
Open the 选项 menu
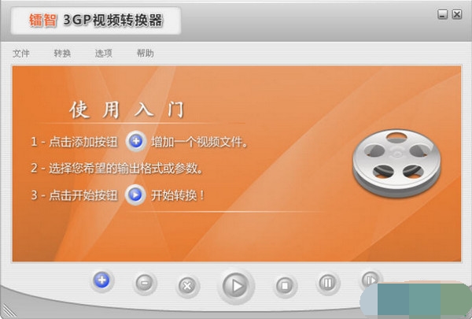(x=104, y=54)
